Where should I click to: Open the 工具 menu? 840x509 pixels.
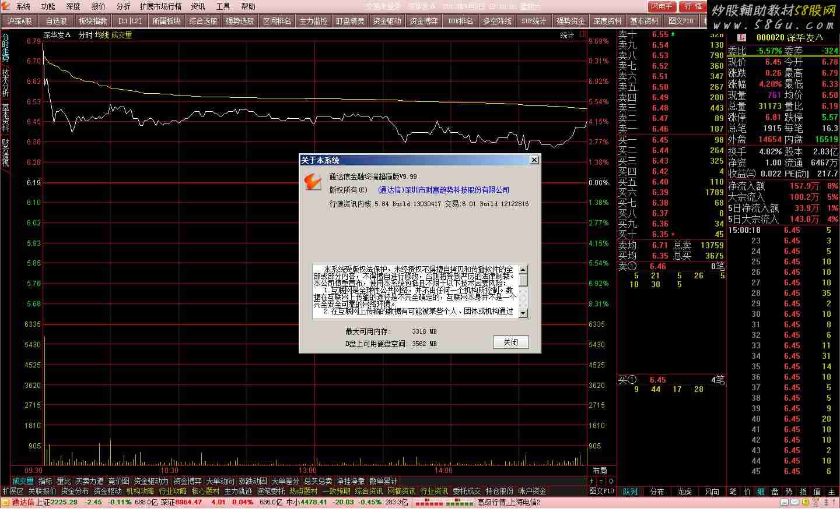pos(223,6)
